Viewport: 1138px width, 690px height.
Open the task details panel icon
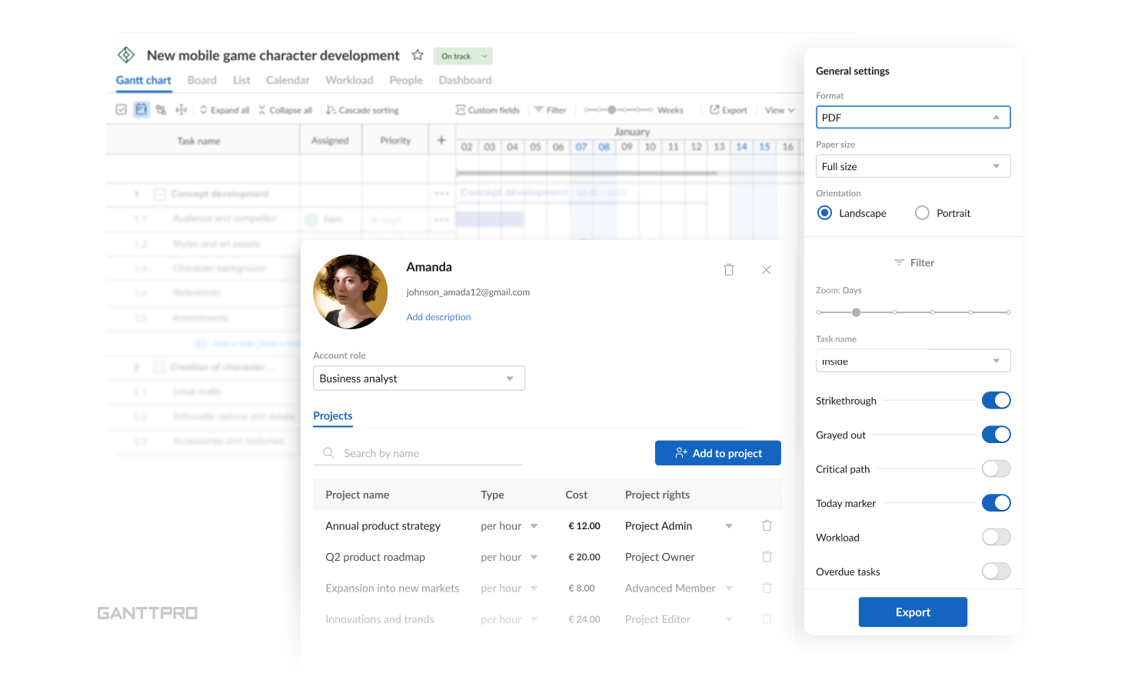click(x=141, y=109)
